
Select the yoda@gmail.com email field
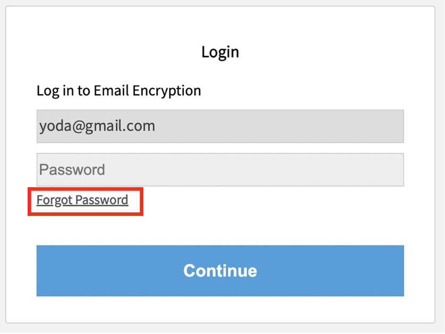coord(220,126)
